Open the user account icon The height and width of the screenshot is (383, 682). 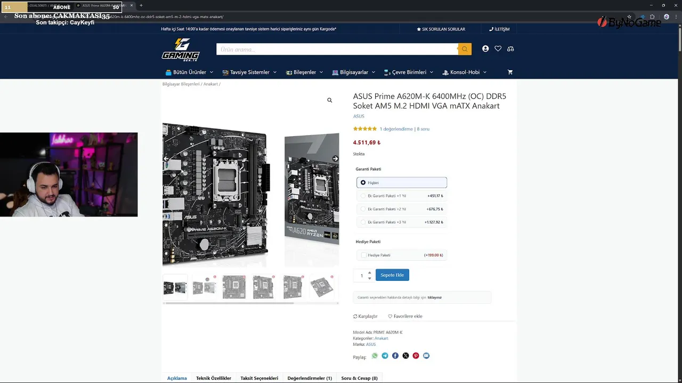pos(485,48)
